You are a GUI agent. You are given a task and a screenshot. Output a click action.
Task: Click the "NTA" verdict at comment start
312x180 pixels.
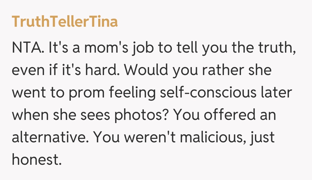(x=27, y=47)
